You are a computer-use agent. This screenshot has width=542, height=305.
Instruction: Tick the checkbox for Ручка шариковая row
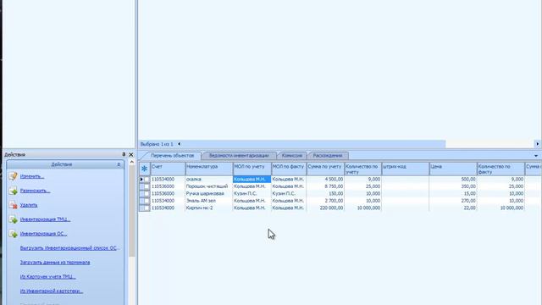147,194
